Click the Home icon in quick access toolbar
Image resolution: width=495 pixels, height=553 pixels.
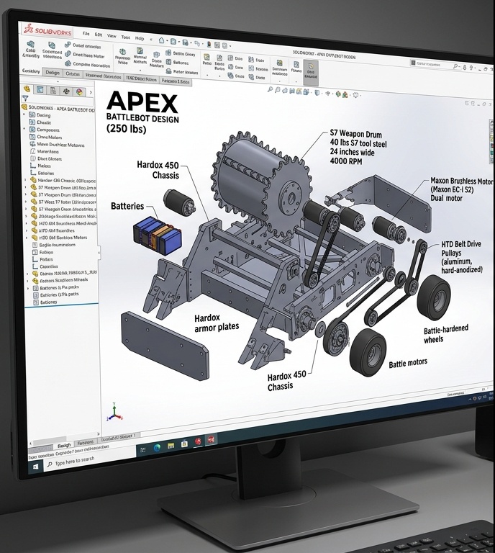coord(161,40)
